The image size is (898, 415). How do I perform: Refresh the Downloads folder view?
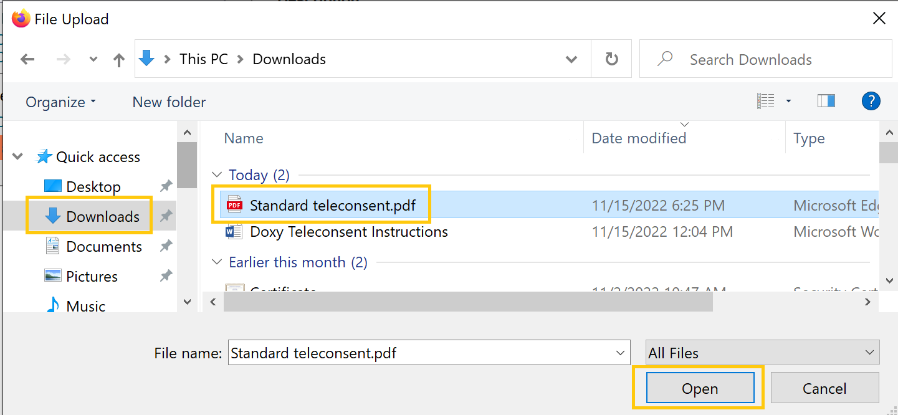tap(612, 59)
